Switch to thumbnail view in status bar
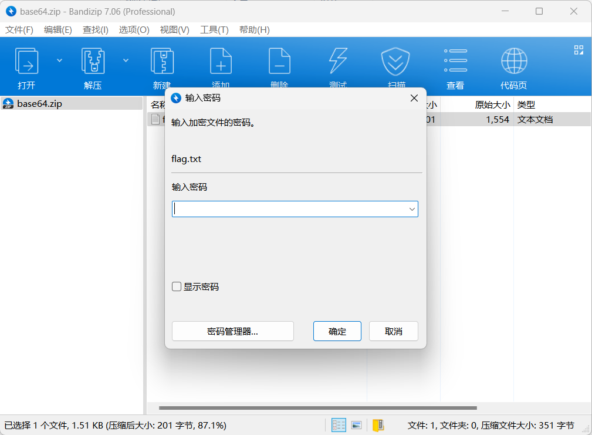Image resolution: width=592 pixels, height=435 pixels. click(356, 425)
